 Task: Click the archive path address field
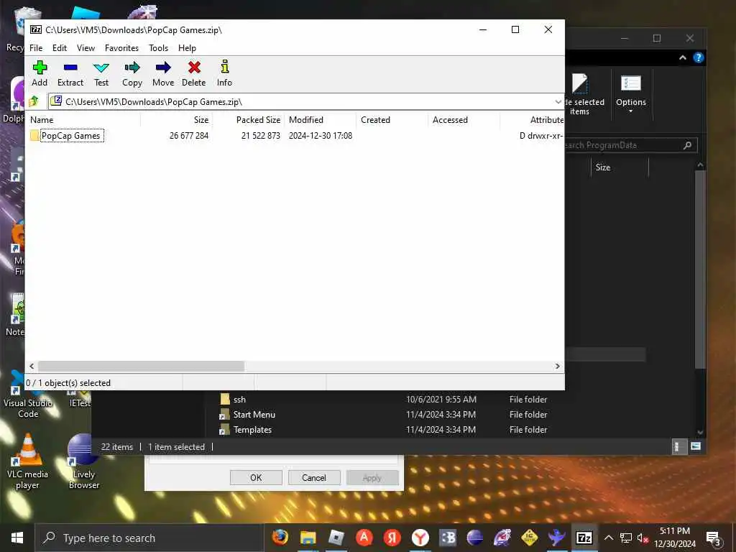pyautogui.click(x=300, y=101)
